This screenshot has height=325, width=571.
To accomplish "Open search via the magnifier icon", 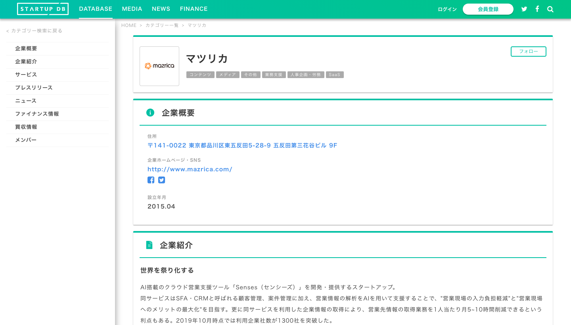I will (x=550, y=9).
